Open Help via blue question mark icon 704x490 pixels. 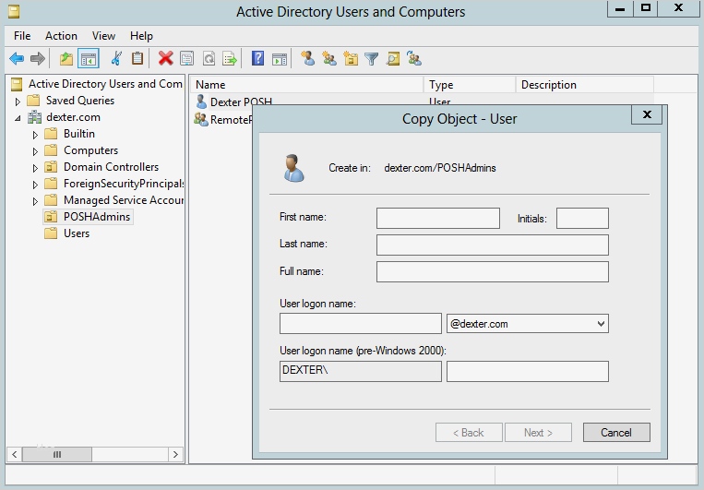257,59
